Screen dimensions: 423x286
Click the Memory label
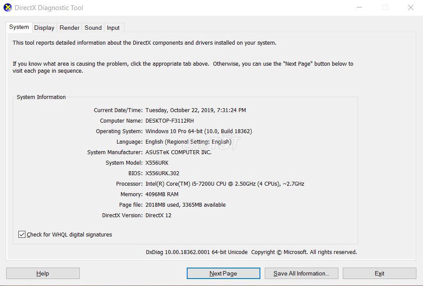click(132, 194)
